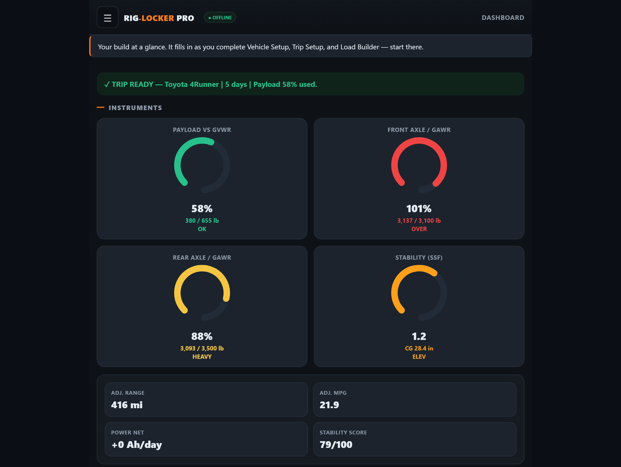
Task: Open the hamburger menu
Action: tap(108, 17)
